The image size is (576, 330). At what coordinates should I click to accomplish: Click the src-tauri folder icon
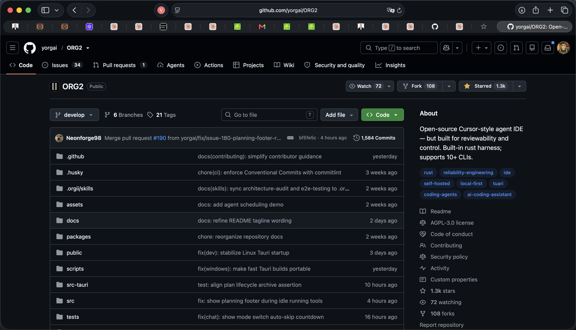point(60,285)
